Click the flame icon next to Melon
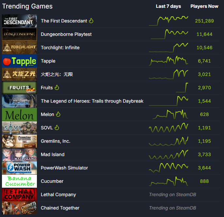This screenshot has height=217, width=224. pyautogui.click(x=58, y=114)
